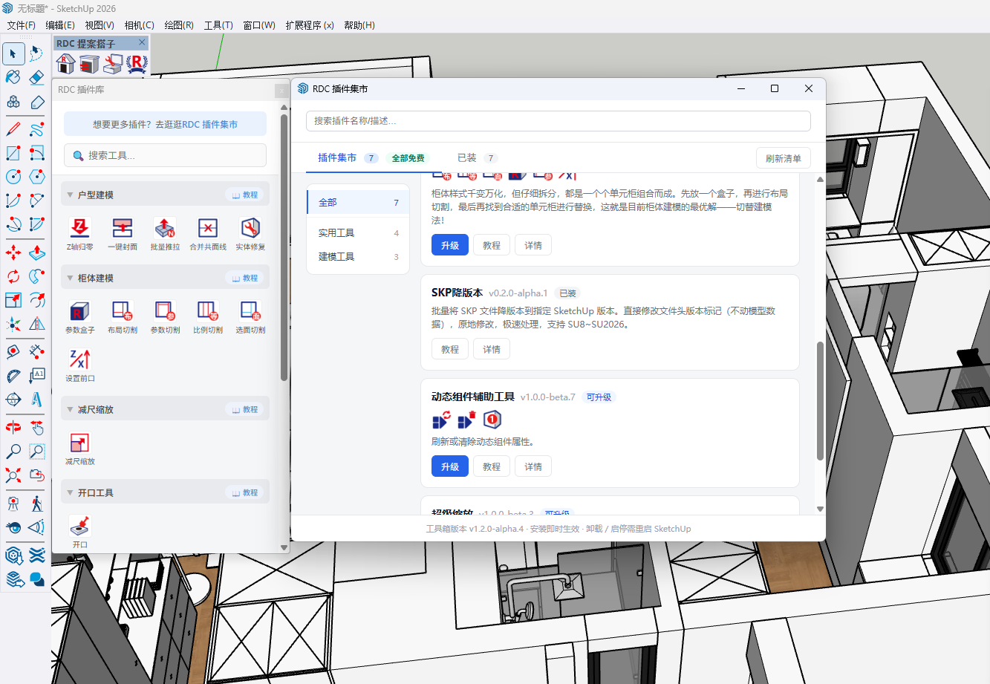
Task: Choose the Follow Me tool
Action: pyautogui.click(x=36, y=276)
